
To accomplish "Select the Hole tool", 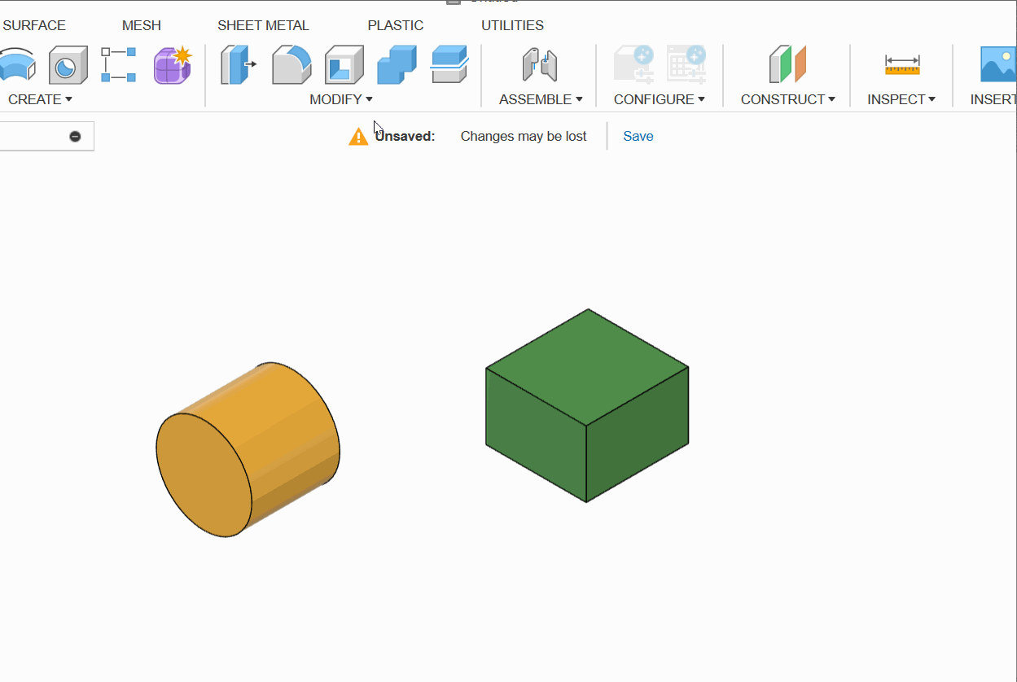I will click(68, 65).
